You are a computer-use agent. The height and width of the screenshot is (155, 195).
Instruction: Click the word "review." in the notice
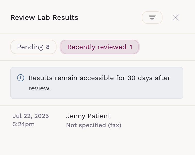pos(39,88)
